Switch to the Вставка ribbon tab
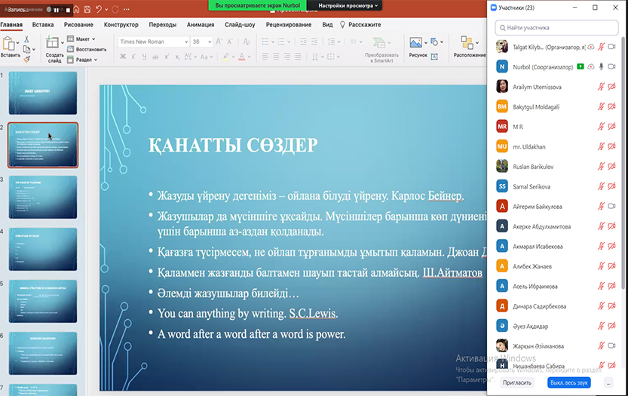The image size is (628, 396). (43, 25)
